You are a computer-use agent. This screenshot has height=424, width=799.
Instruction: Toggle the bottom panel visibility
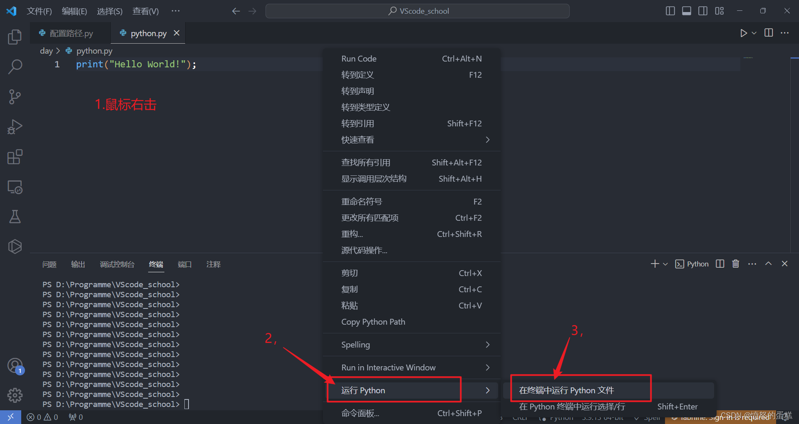pyautogui.click(x=686, y=11)
